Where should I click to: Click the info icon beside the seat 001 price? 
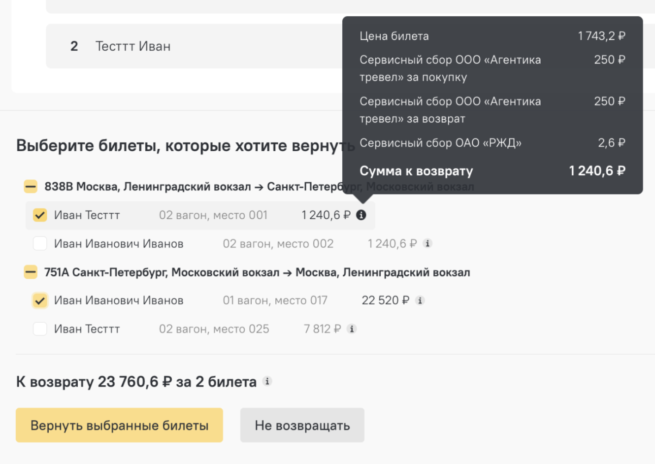[x=361, y=215]
